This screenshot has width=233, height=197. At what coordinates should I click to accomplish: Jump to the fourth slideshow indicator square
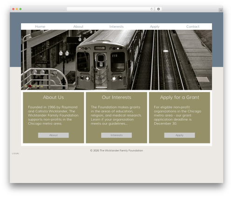pos(38,86)
